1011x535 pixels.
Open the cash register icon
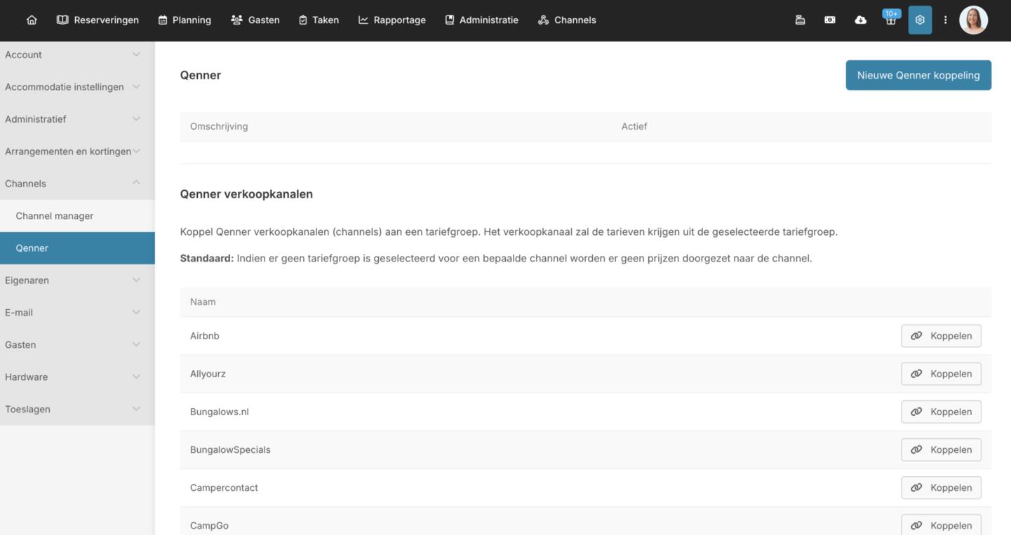[x=800, y=20]
